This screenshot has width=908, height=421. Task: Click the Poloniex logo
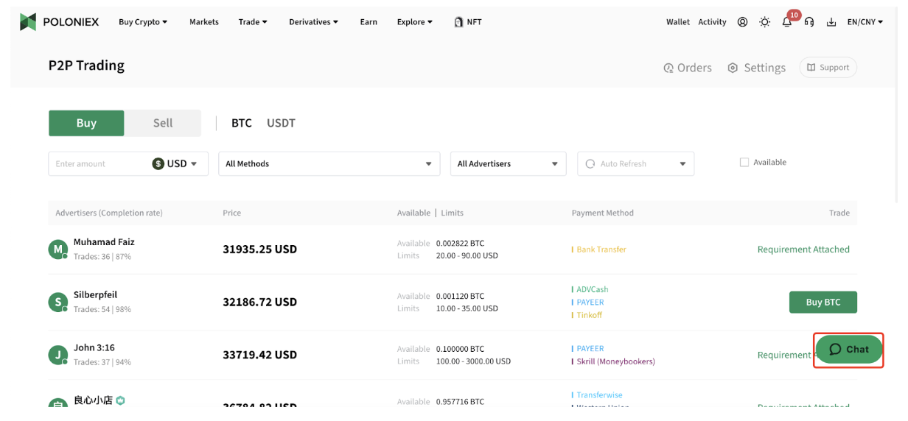coord(60,22)
